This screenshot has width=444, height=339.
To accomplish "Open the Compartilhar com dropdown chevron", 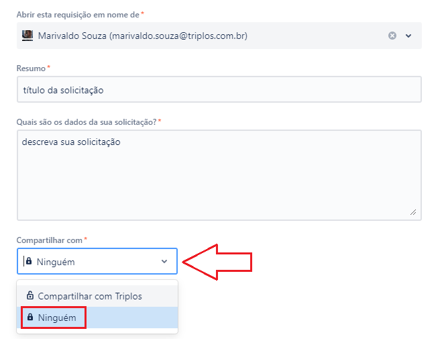I will tap(164, 261).
